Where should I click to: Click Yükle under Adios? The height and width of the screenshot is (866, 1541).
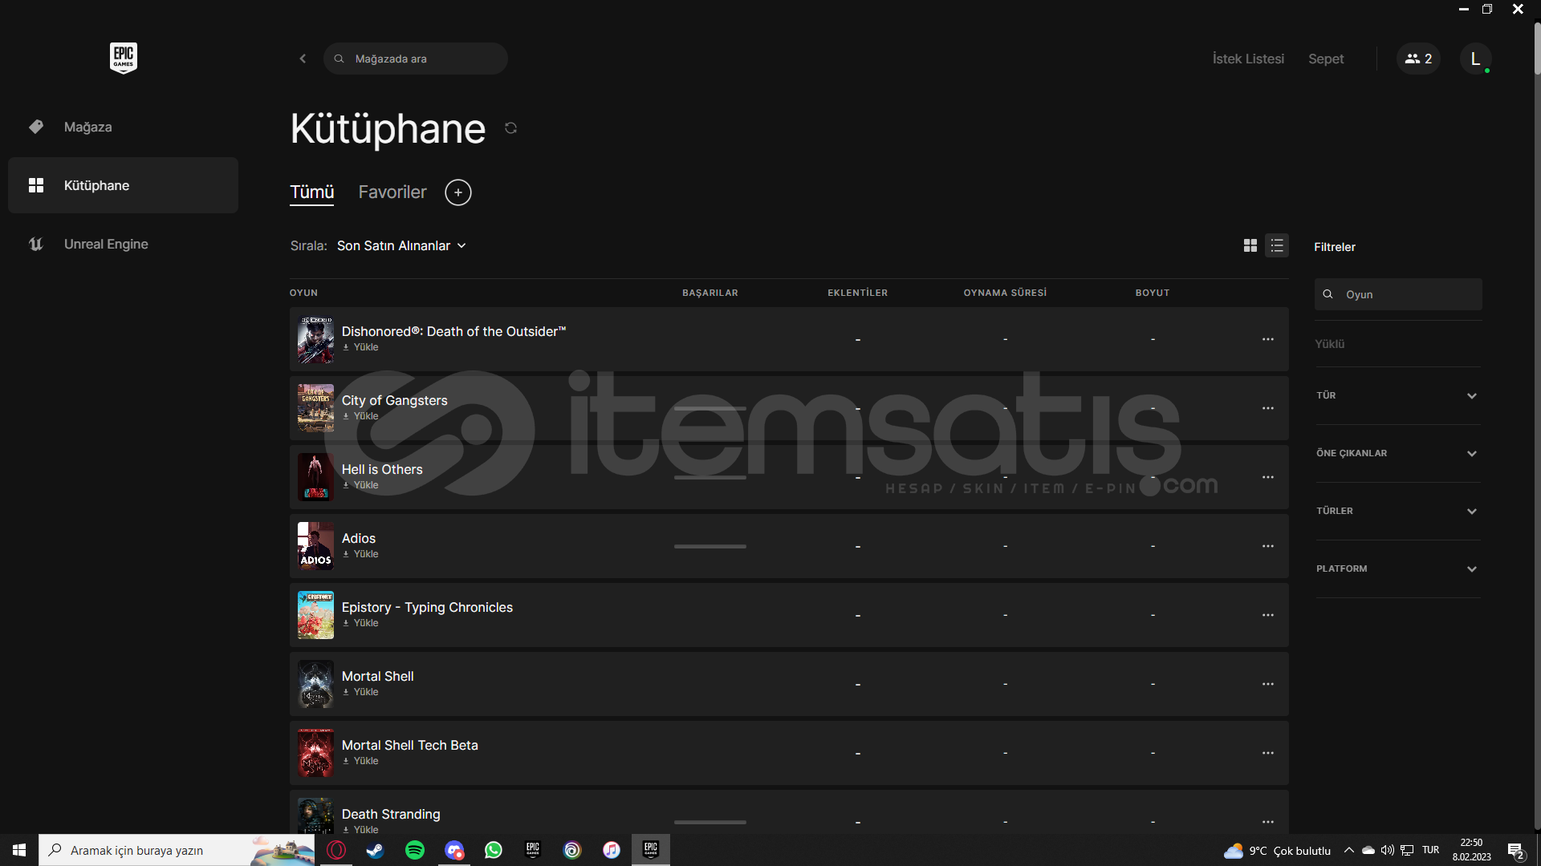pos(360,554)
